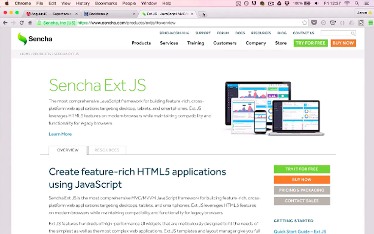374x234 pixels.
Task: Open the Bookmarks menu
Action: tap(106, 3)
